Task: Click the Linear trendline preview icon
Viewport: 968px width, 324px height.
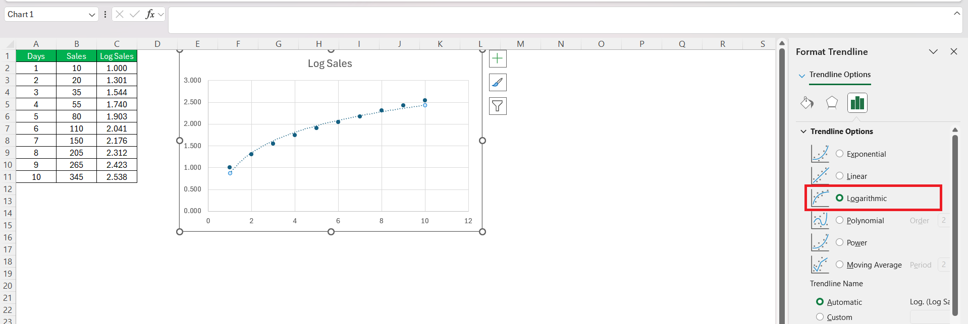Action: (x=820, y=176)
